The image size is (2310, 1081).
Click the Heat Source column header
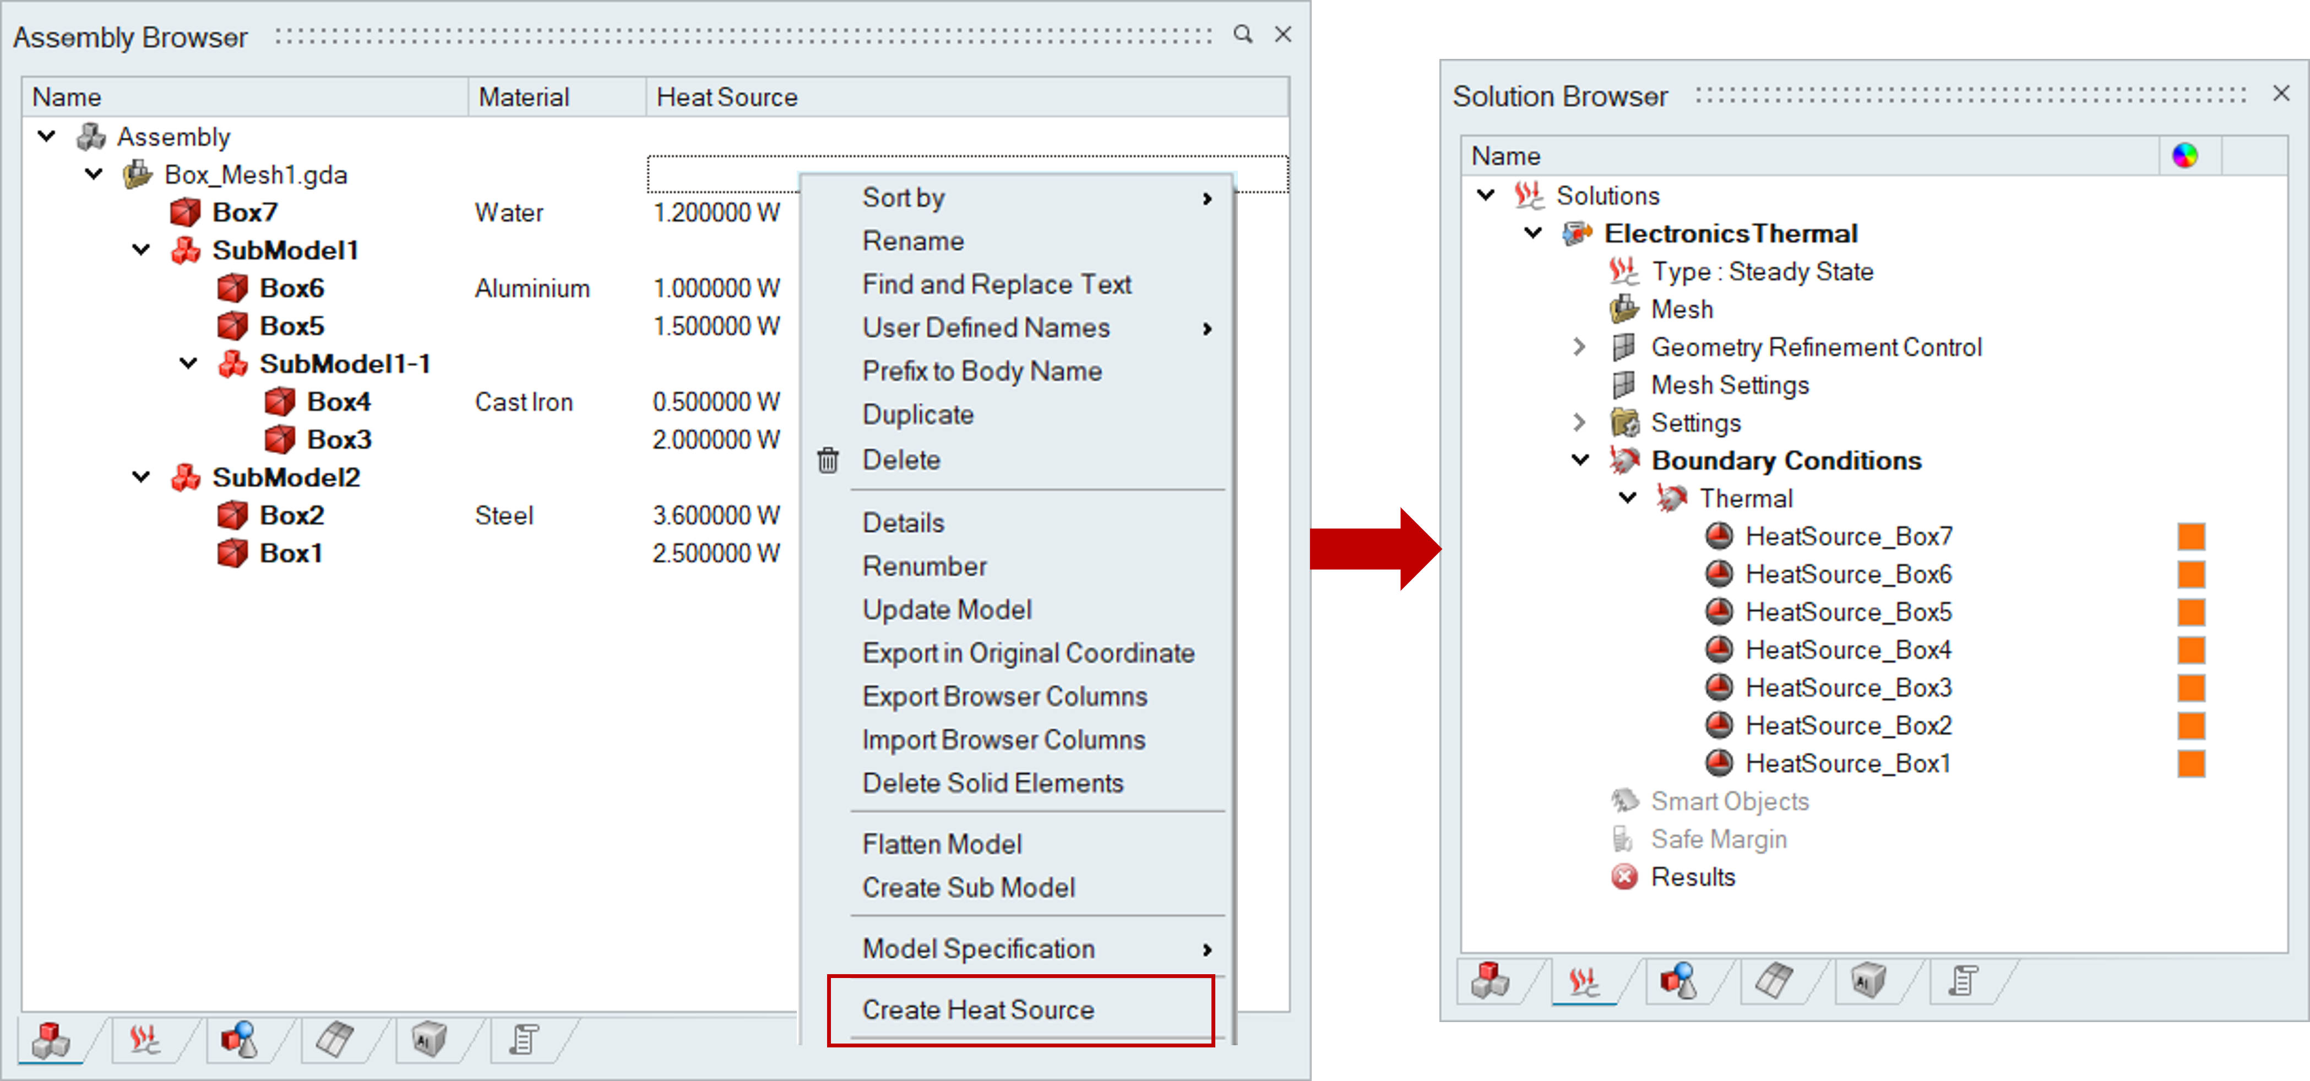click(x=726, y=97)
